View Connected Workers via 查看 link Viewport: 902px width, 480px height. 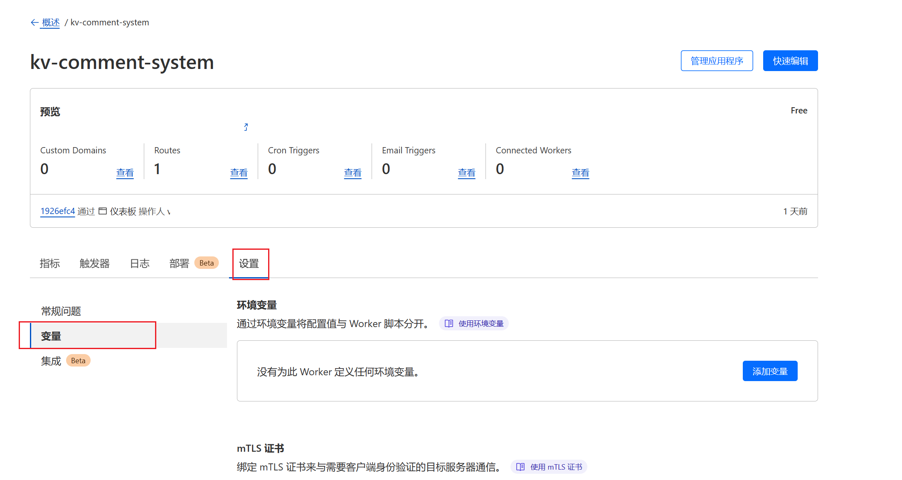tap(580, 172)
